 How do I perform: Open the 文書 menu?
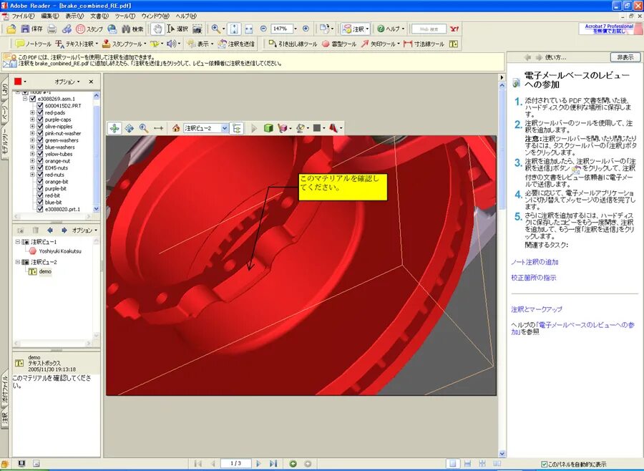tap(99, 16)
